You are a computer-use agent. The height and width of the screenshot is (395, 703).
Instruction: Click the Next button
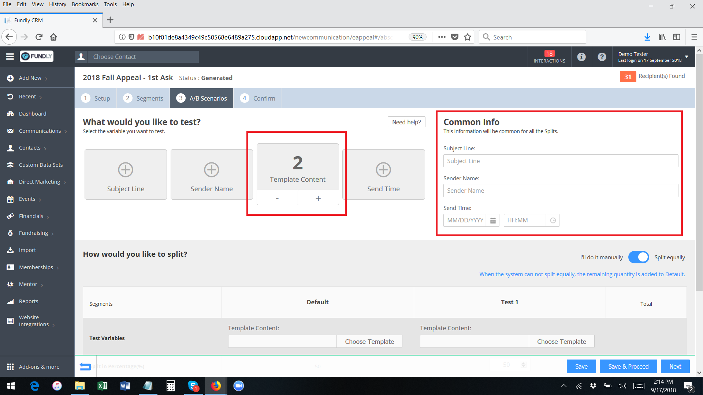point(675,366)
